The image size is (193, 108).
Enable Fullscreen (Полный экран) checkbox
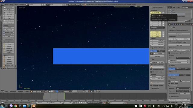(x=169, y=53)
